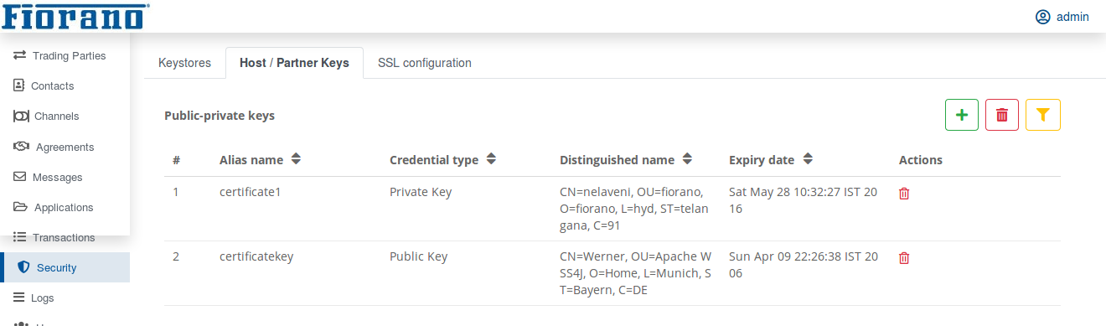Viewport: 1106px width, 326px height.
Task: Click the red delete keys trash button
Action: tap(1002, 115)
